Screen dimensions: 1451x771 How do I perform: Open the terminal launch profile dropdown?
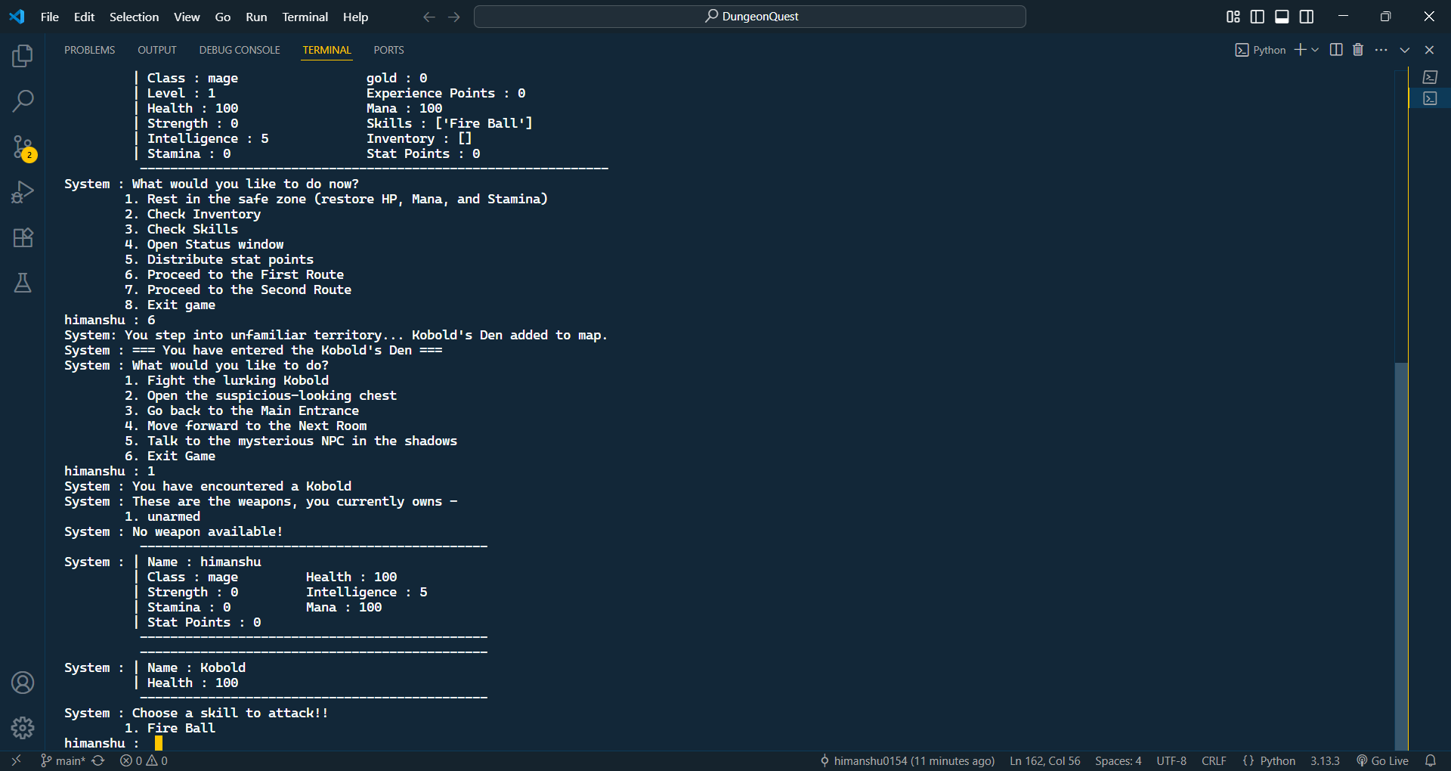1315,50
